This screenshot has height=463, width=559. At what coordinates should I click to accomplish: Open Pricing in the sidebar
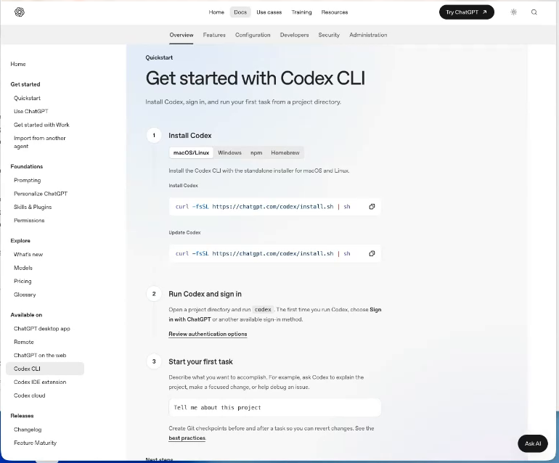click(x=23, y=282)
